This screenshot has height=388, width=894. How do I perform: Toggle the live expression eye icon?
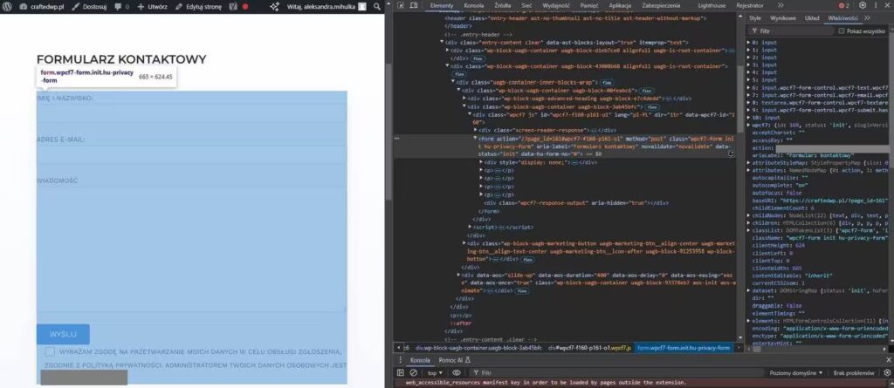[456, 372]
